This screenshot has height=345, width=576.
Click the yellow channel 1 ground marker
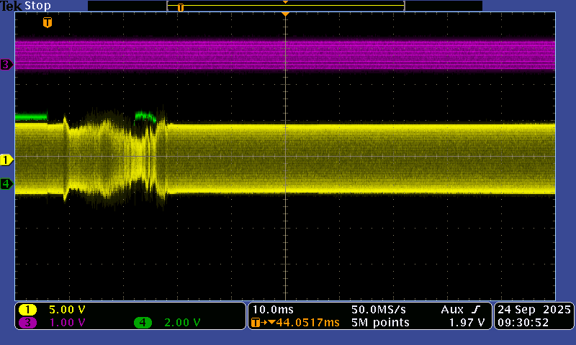[6, 160]
